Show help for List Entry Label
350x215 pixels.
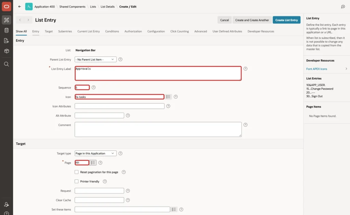[x=245, y=68]
